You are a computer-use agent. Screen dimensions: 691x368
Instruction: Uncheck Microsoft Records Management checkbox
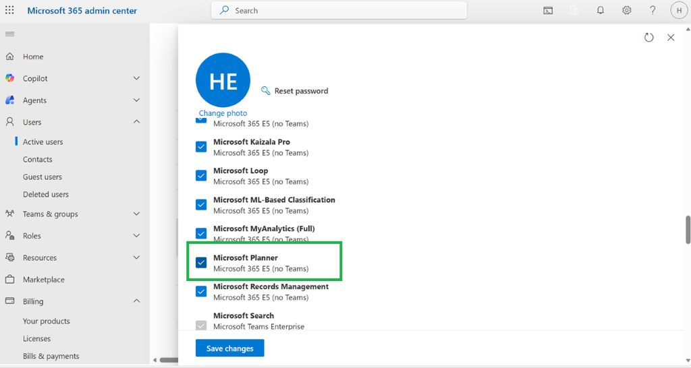tap(201, 291)
